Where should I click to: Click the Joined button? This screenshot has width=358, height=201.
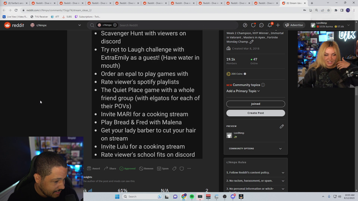pos(256,104)
